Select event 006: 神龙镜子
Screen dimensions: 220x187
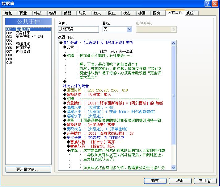point(28,48)
